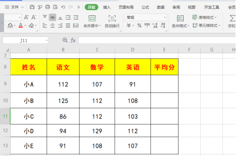This screenshot has width=236, height=156.
Task: Click the magnifier icon beside fx
Action: coord(65,40)
